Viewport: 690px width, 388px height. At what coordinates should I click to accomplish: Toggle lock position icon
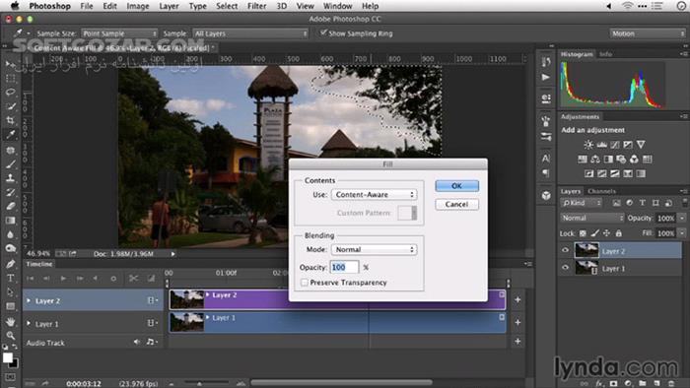606,232
